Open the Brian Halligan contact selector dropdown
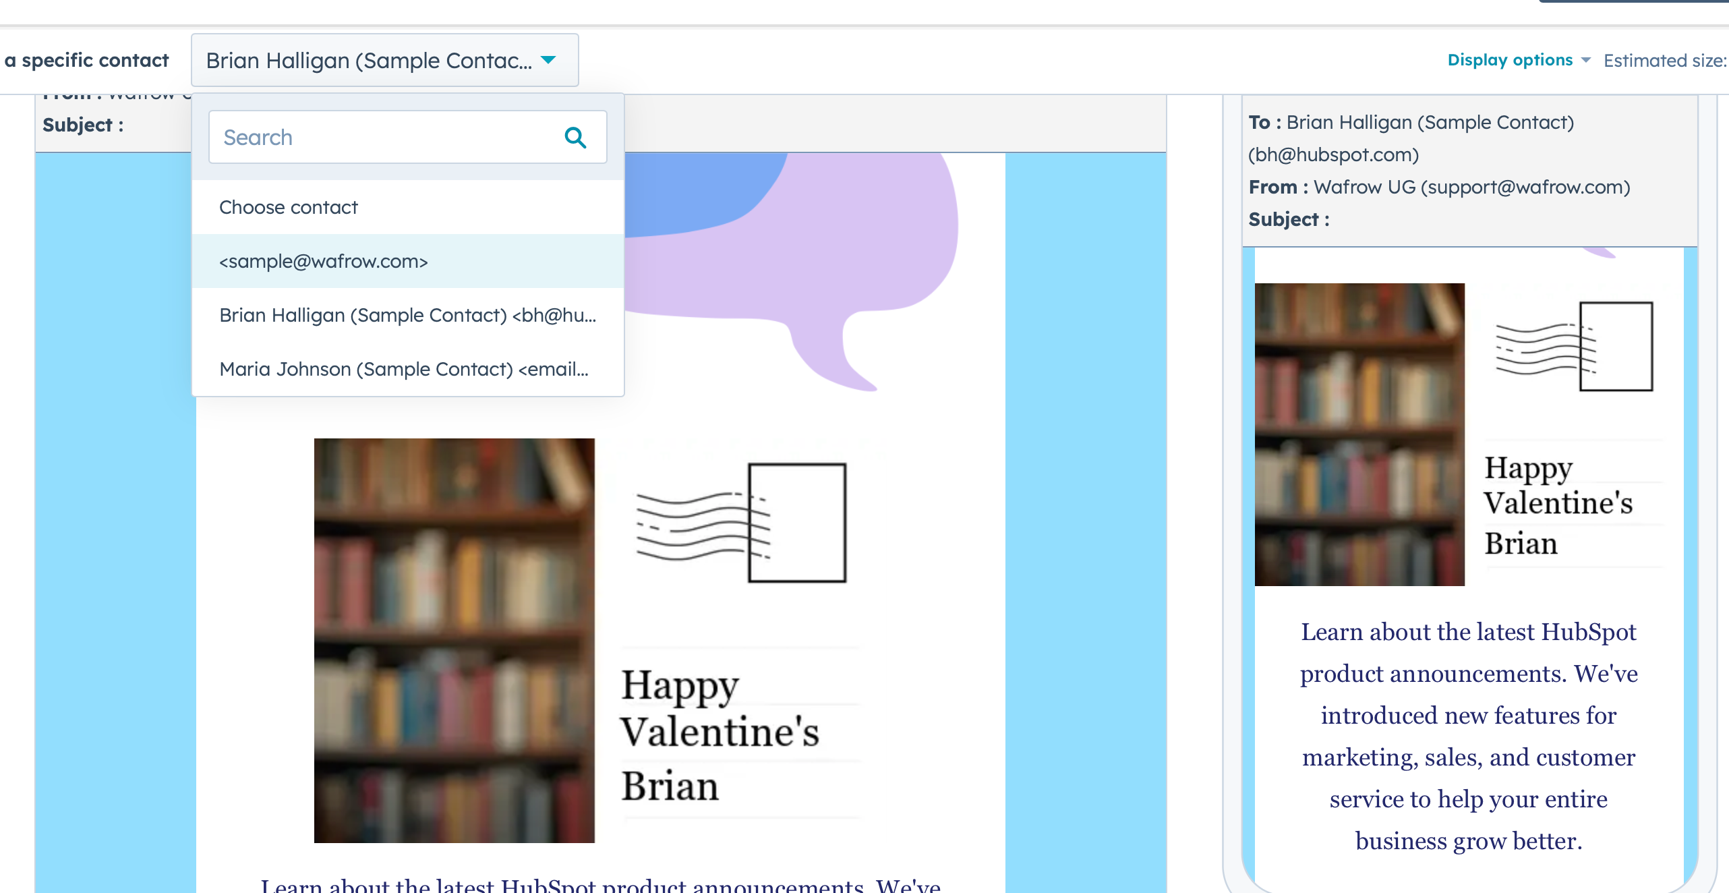1729x893 pixels. (x=384, y=60)
